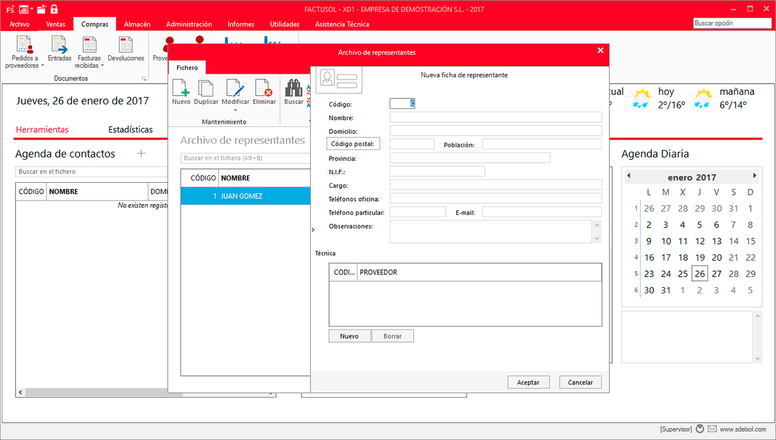Switch to the Herramientas tab

point(42,129)
